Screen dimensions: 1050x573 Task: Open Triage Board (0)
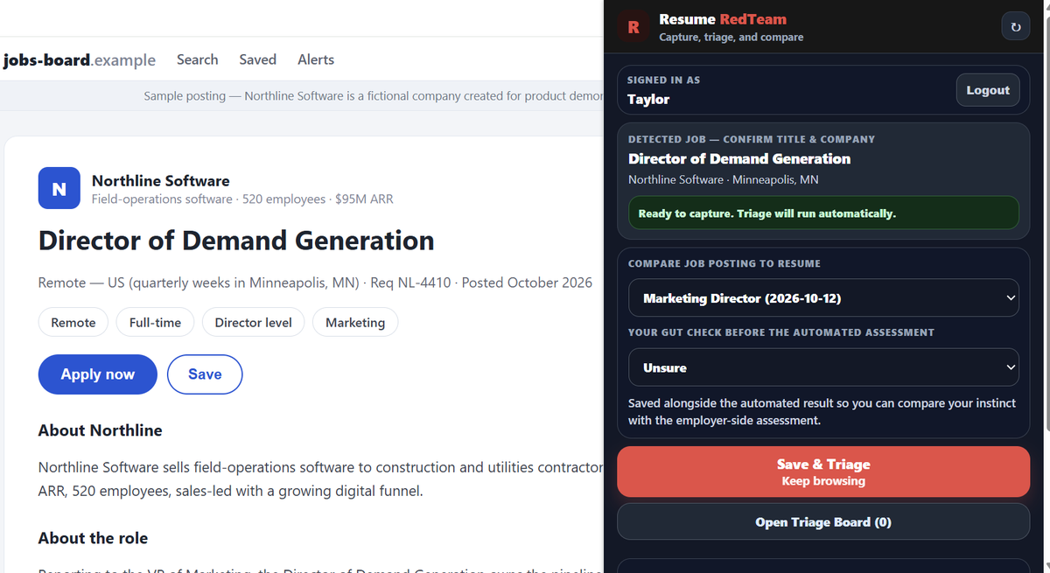[x=823, y=522]
